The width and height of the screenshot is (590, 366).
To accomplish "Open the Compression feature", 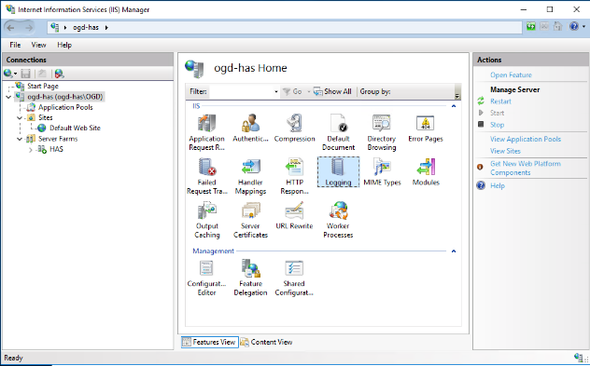I will pos(294,128).
